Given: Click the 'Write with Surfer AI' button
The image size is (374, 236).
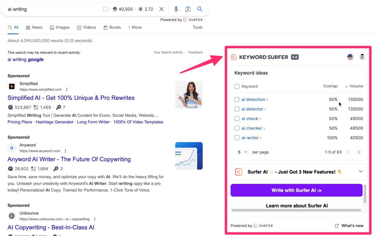Looking at the screenshot, I should coord(296,190).
